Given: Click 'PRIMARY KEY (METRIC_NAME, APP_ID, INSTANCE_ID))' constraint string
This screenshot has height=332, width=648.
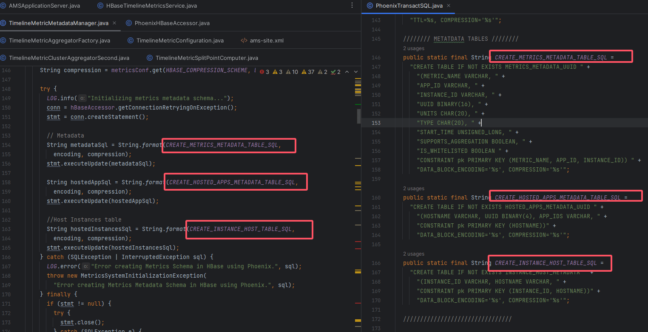Looking at the screenshot, I should 526,160.
